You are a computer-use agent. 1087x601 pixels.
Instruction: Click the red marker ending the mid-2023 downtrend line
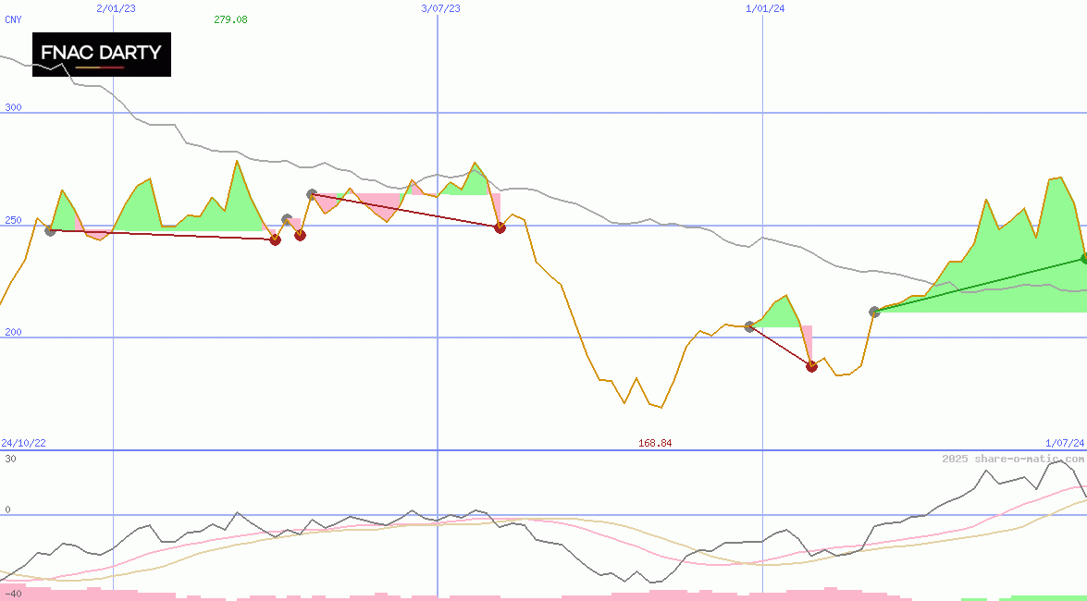click(x=500, y=227)
